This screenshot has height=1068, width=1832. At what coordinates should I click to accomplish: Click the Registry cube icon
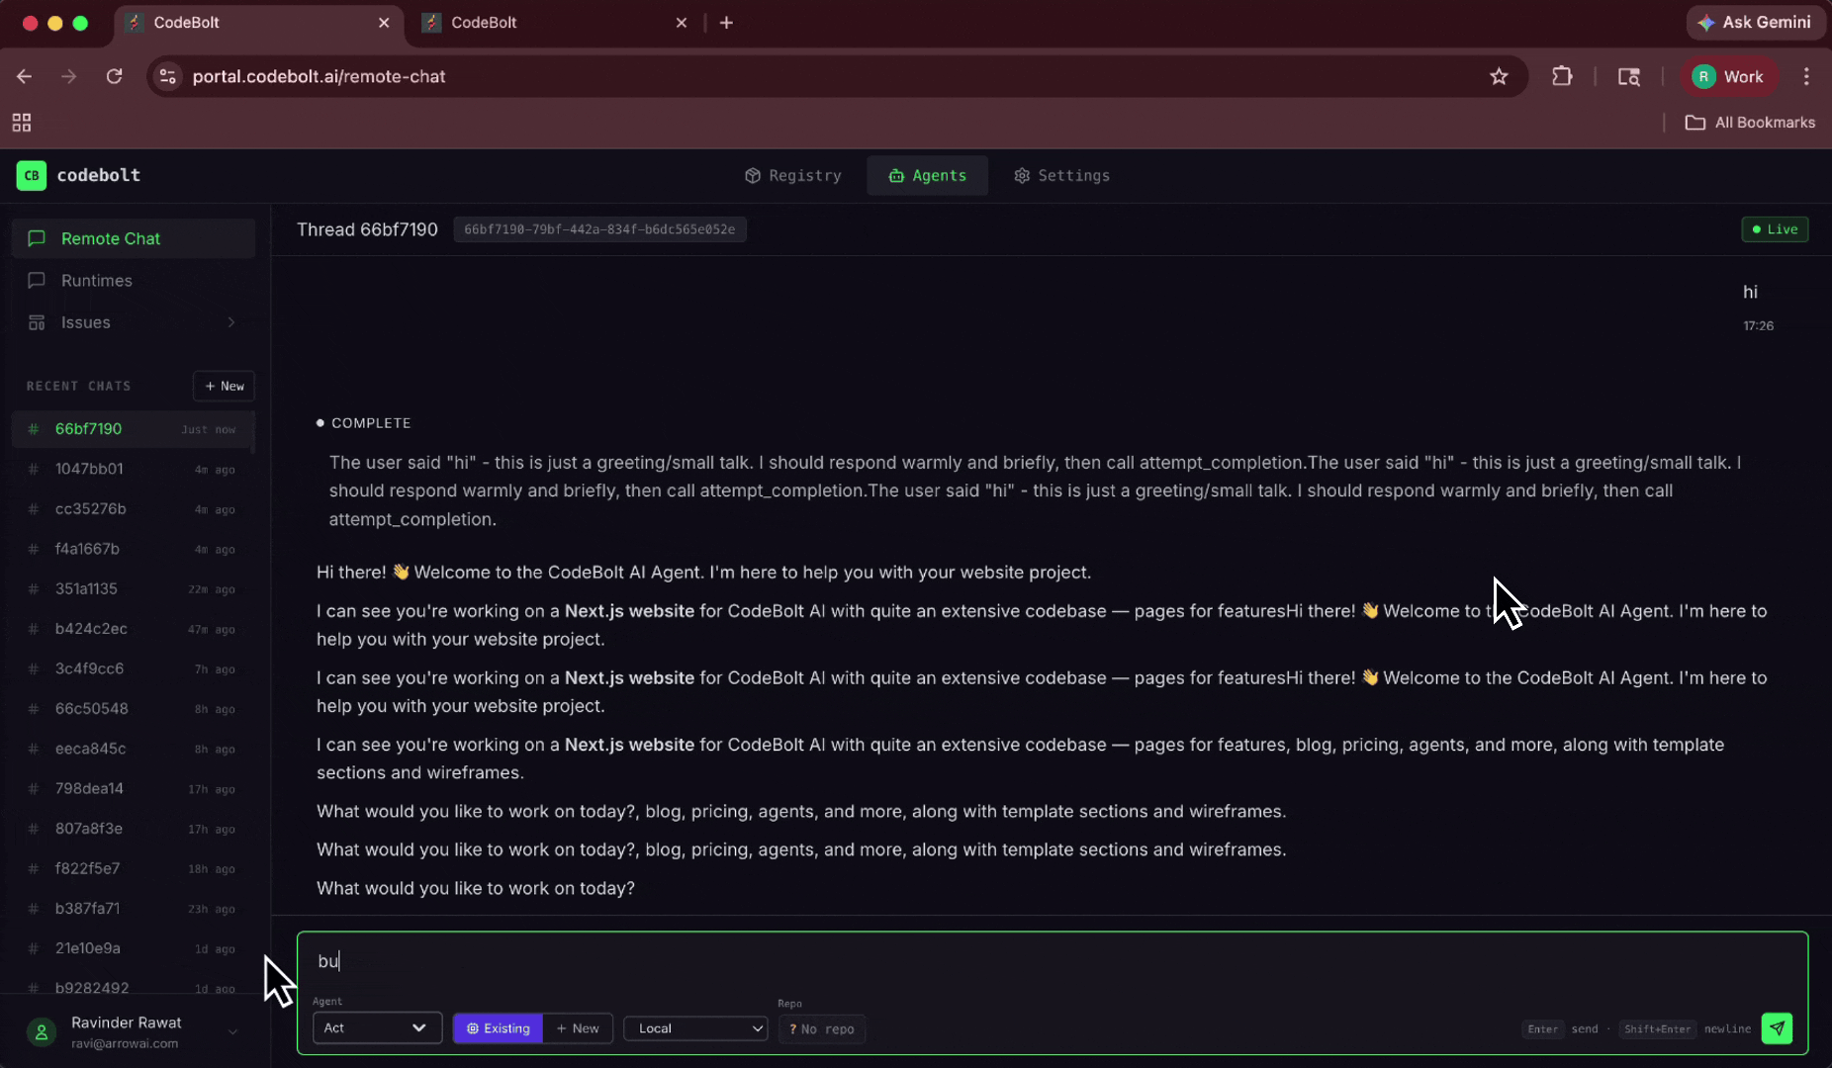(753, 175)
